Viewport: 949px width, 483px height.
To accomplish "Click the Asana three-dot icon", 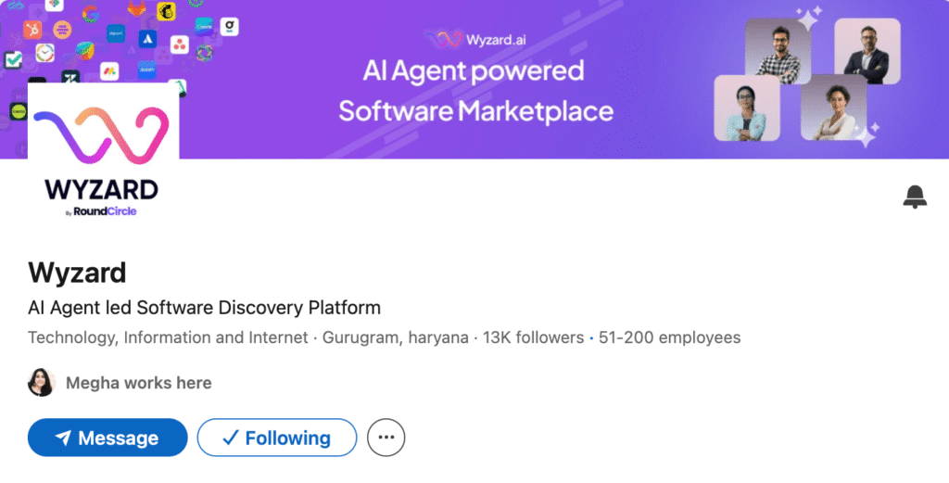I will (179, 44).
